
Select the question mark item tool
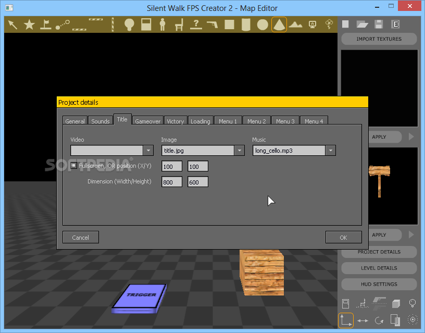click(x=196, y=24)
